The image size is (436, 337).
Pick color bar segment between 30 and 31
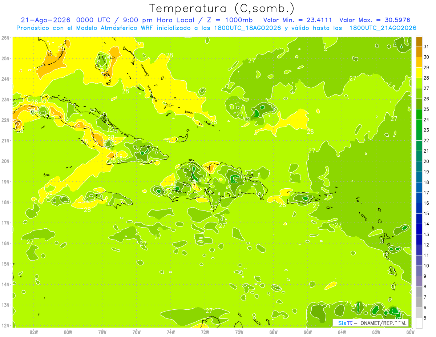419,51
